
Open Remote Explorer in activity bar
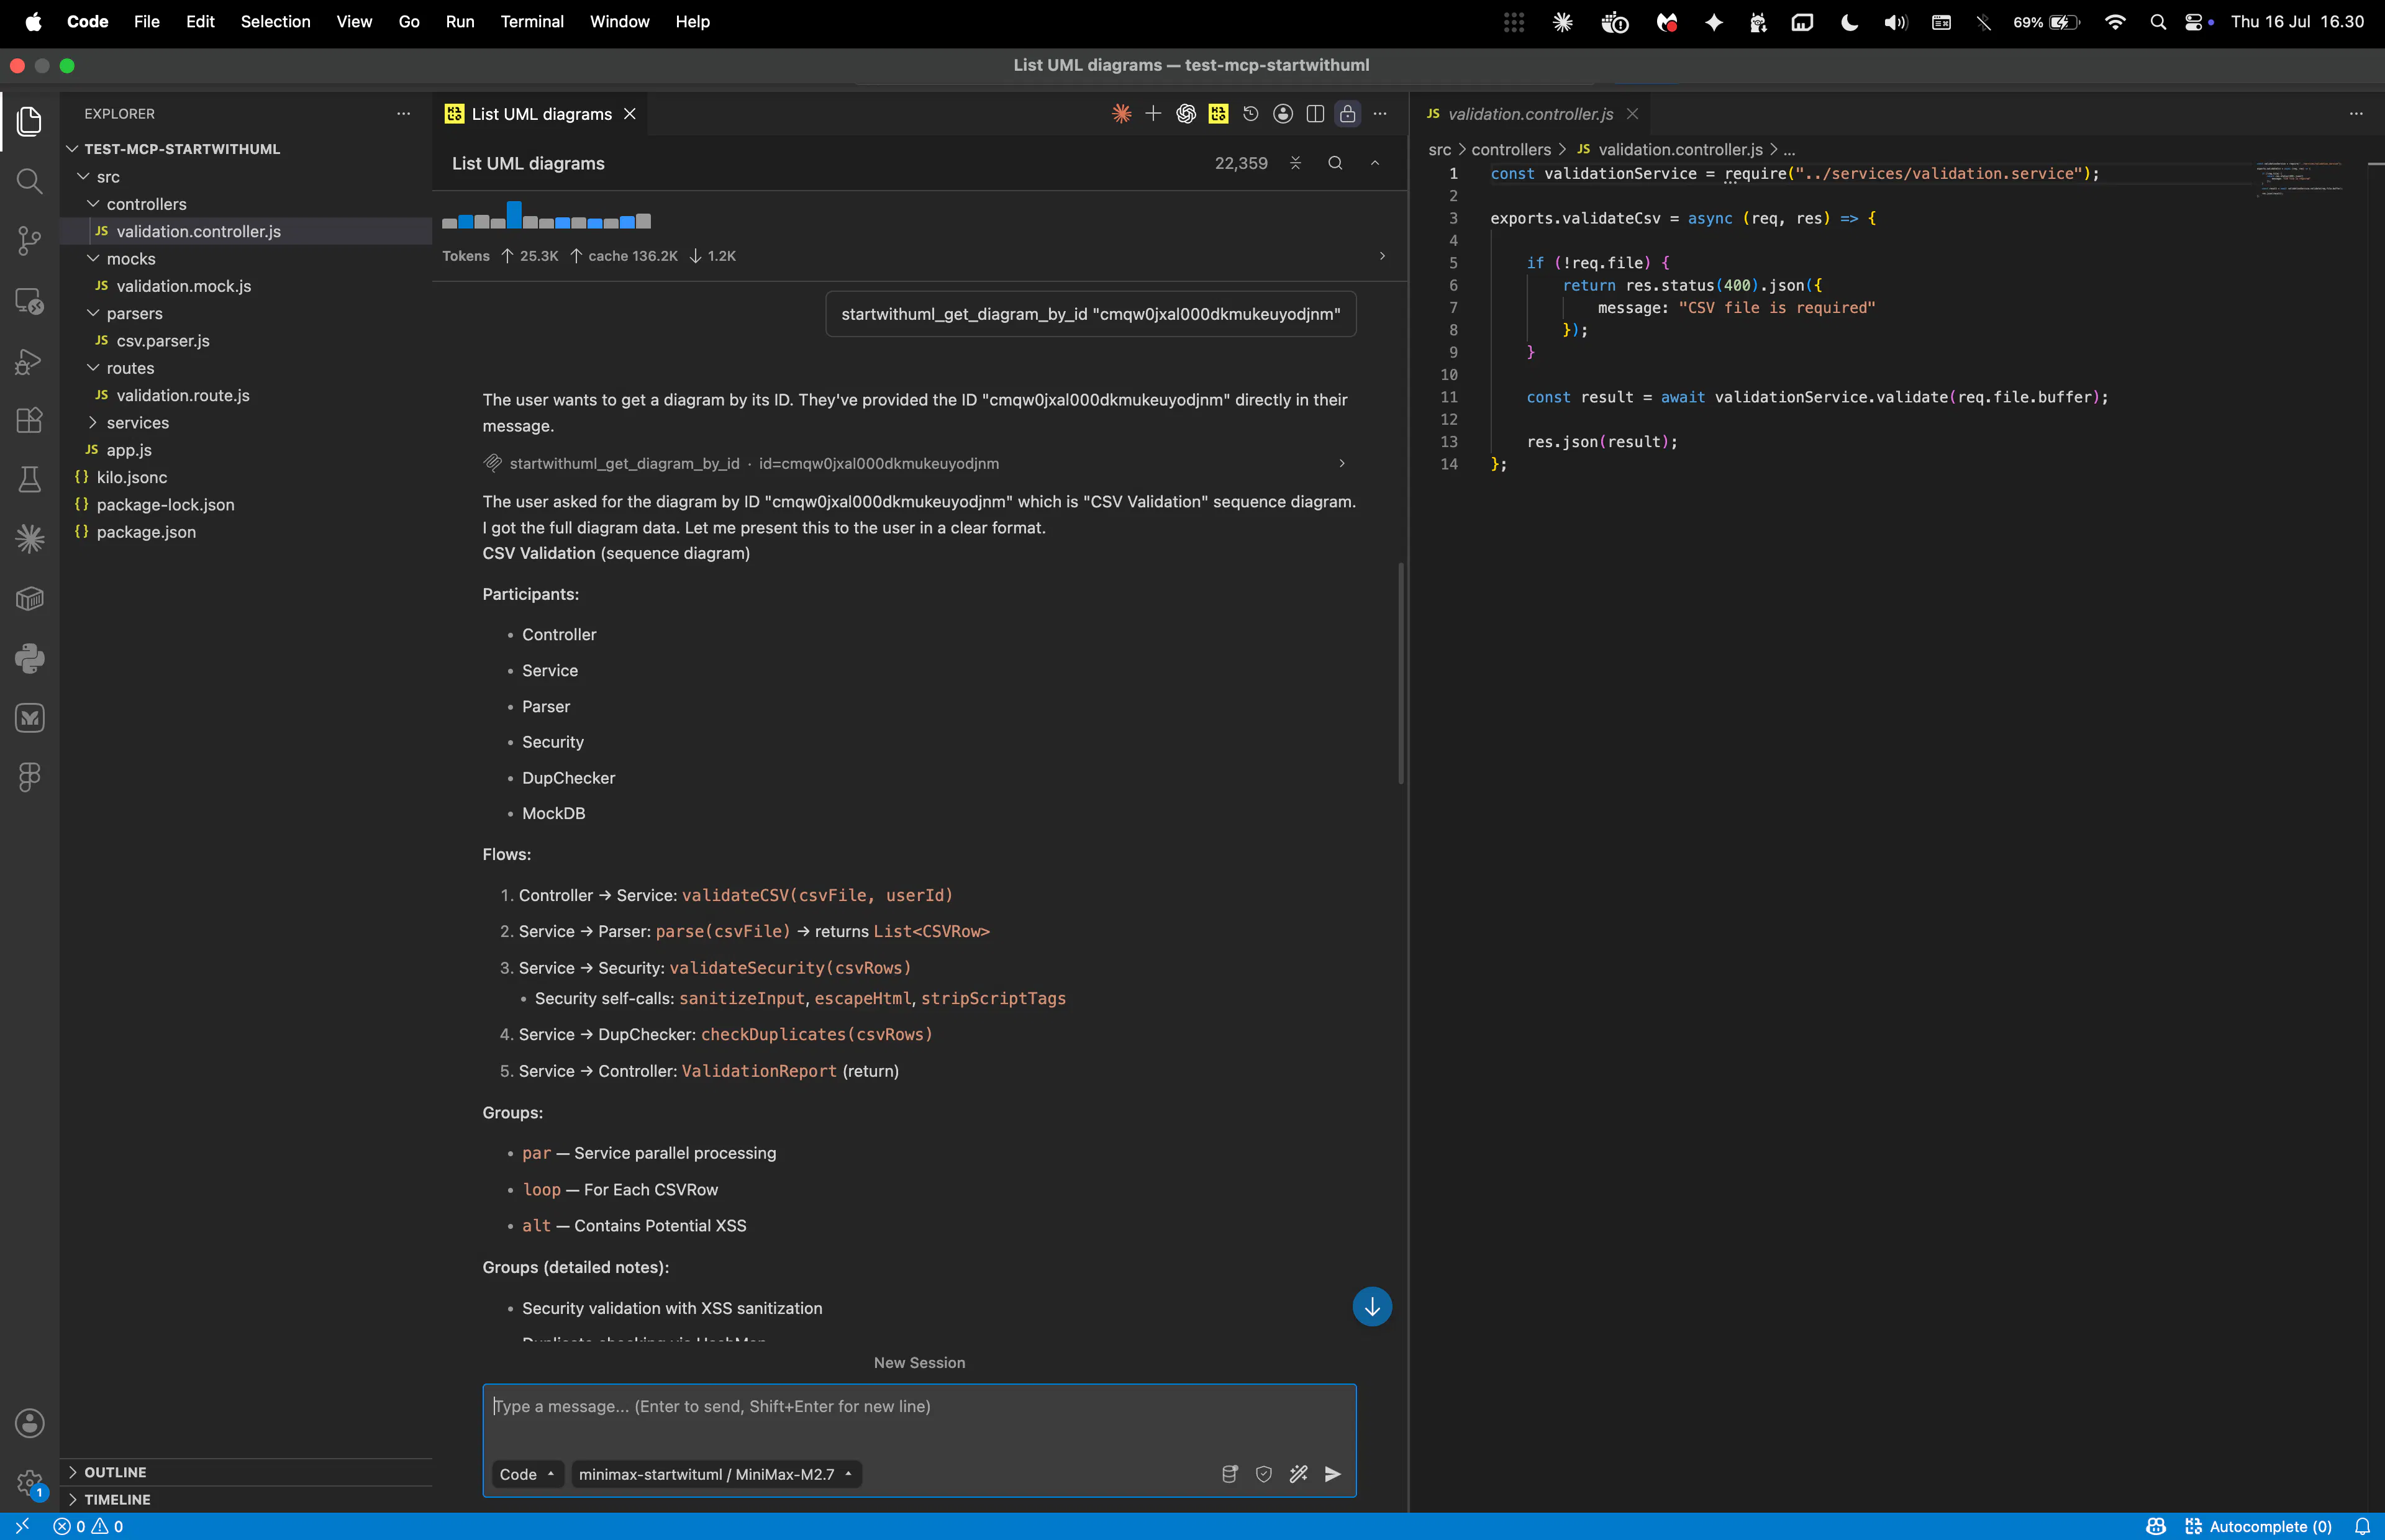29,300
